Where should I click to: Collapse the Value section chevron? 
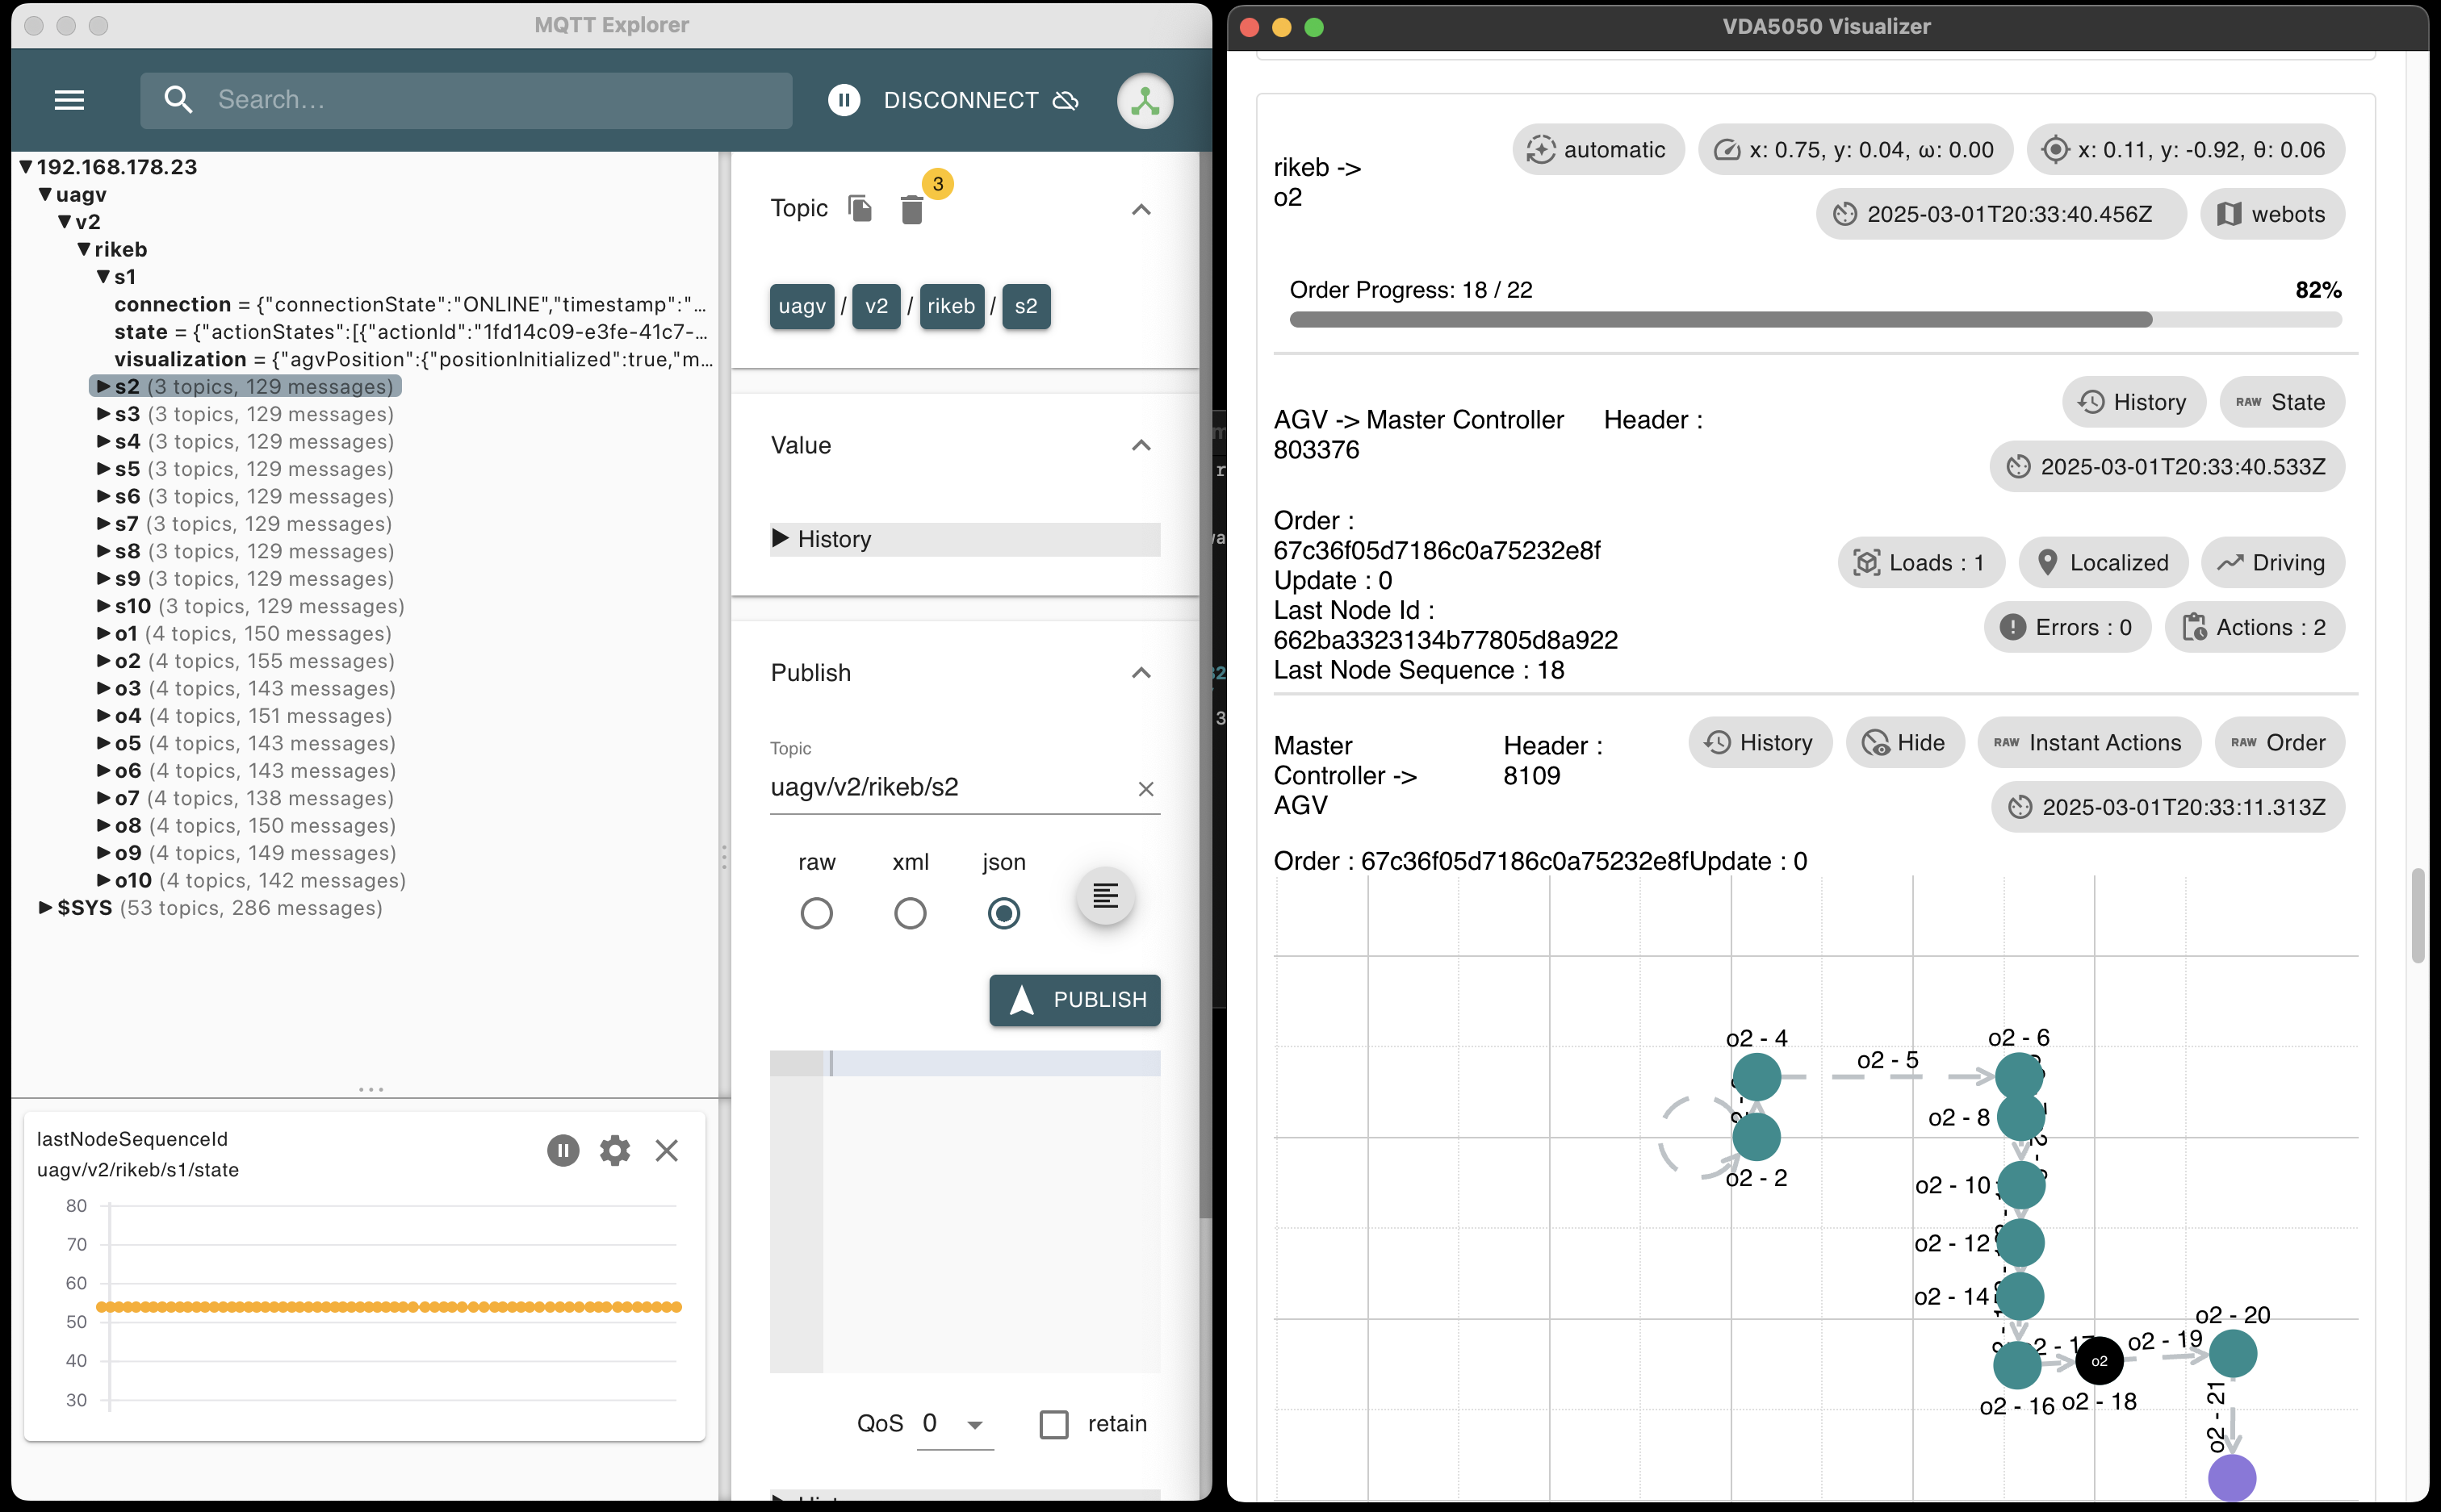pyautogui.click(x=1141, y=445)
